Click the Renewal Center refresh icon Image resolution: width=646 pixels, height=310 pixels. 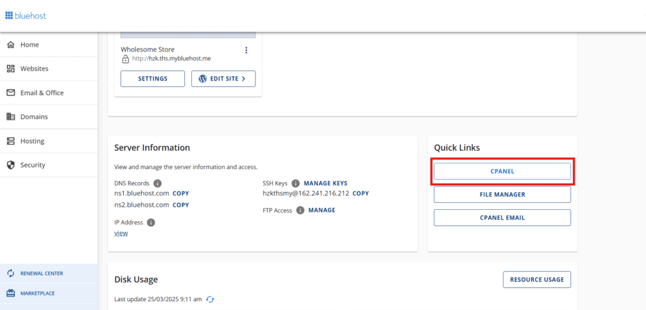coord(11,273)
